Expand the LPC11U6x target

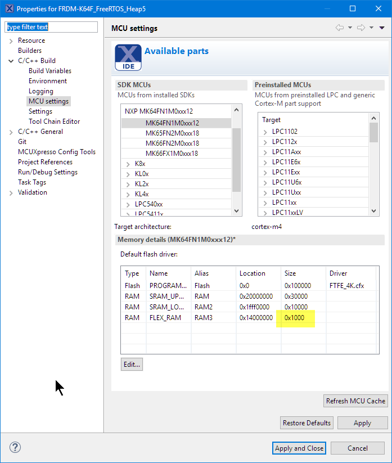(x=265, y=182)
